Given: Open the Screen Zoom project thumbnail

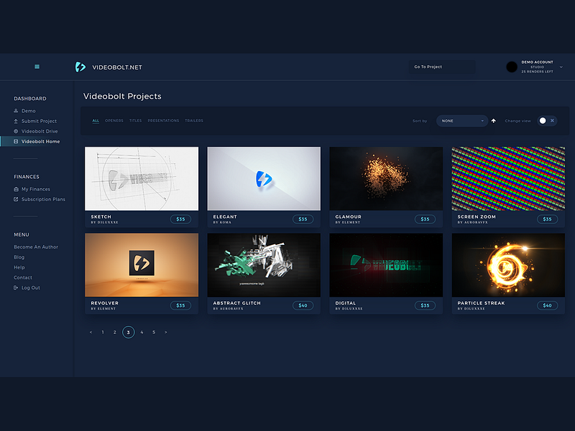Looking at the screenshot, I should click(508, 179).
